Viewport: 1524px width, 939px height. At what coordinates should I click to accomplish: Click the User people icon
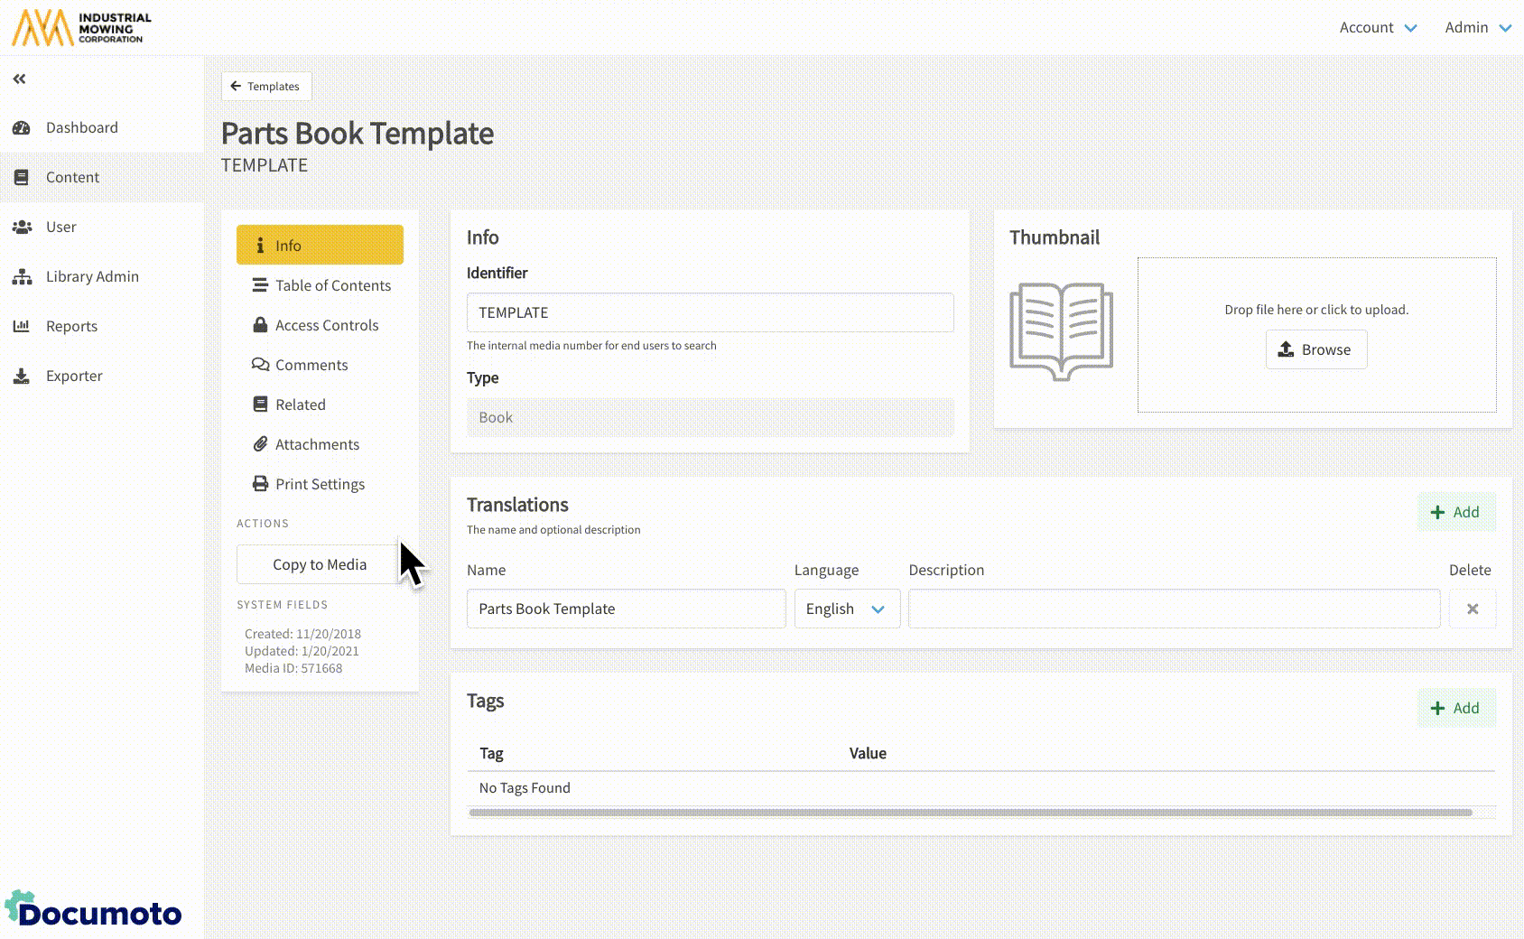pyautogui.click(x=22, y=227)
